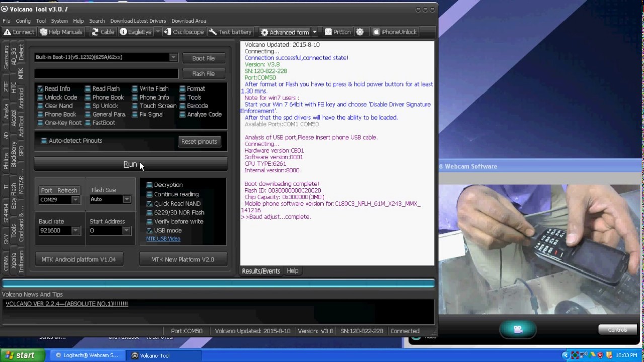The width and height of the screenshot is (644, 362).
Task: Click the Run button
Action: click(131, 164)
